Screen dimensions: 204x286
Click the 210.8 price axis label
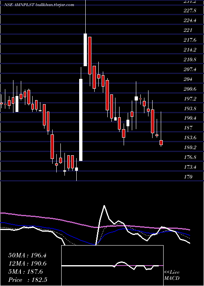click(190, 60)
